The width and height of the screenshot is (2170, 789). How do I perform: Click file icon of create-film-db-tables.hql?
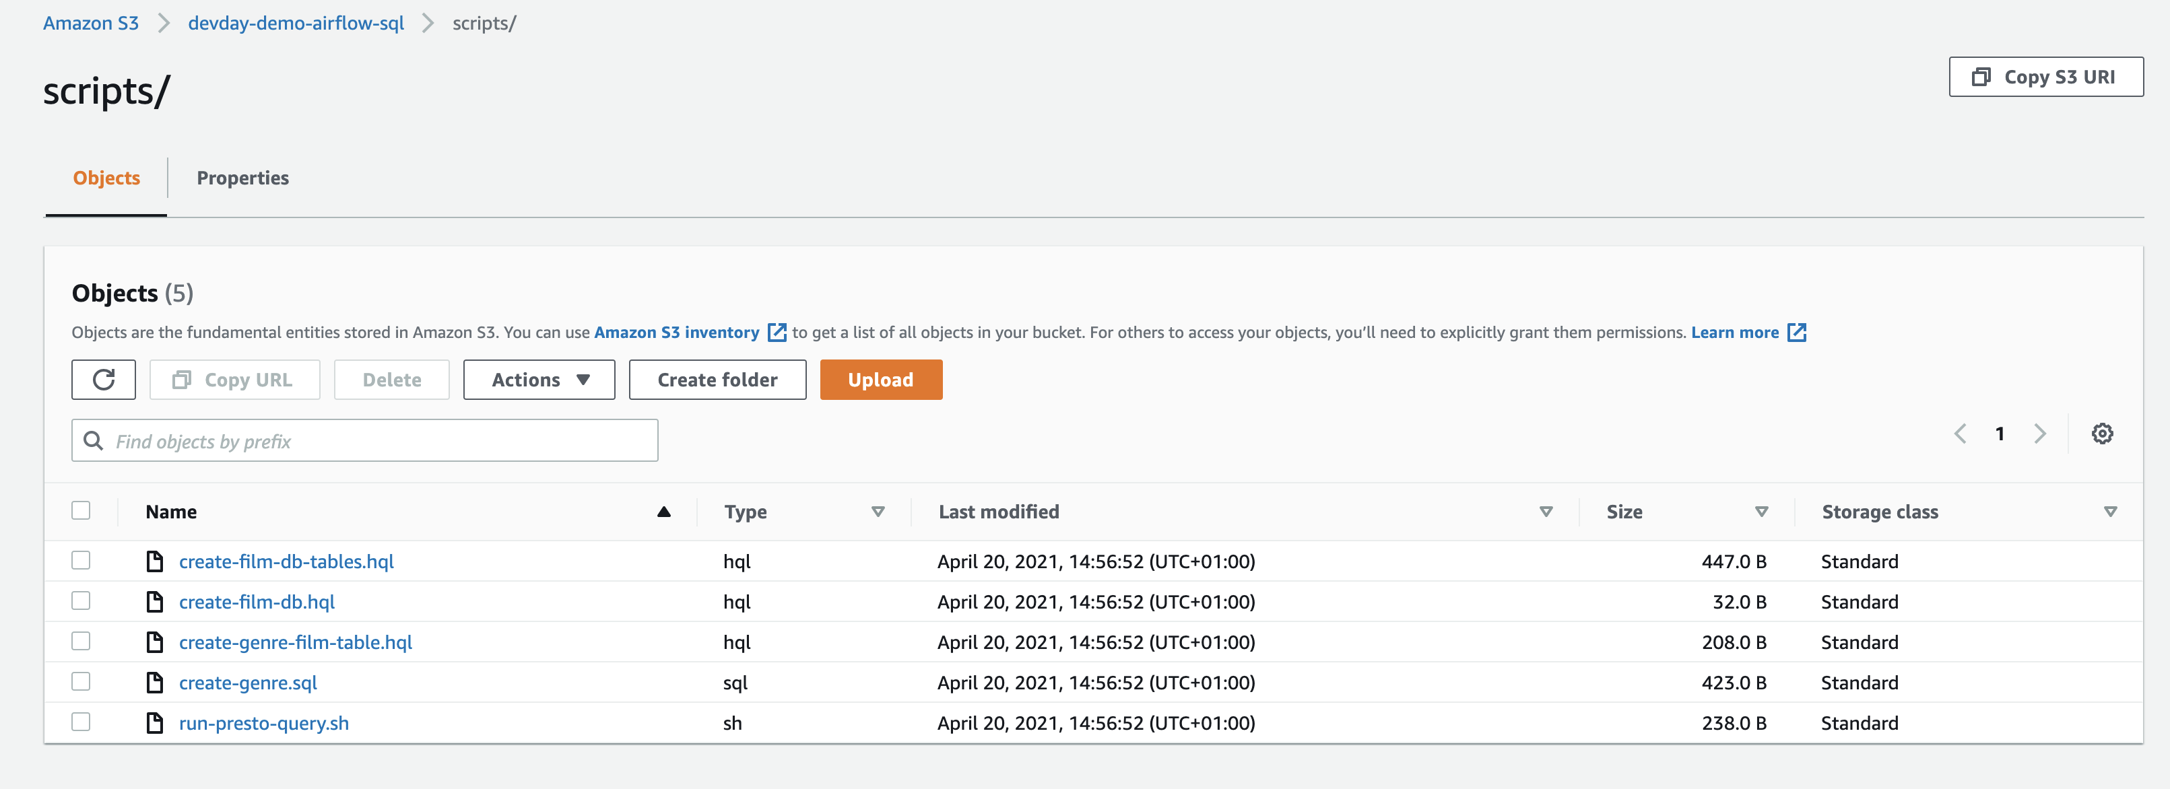click(x=155, y=561)
